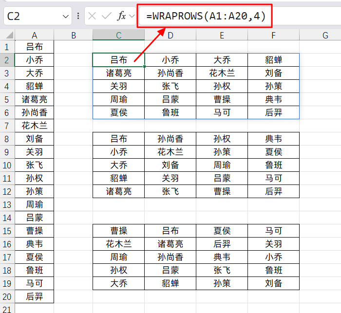Select row 1 header
This screenshot has width=341, height=313.
[x=7, y=47]
